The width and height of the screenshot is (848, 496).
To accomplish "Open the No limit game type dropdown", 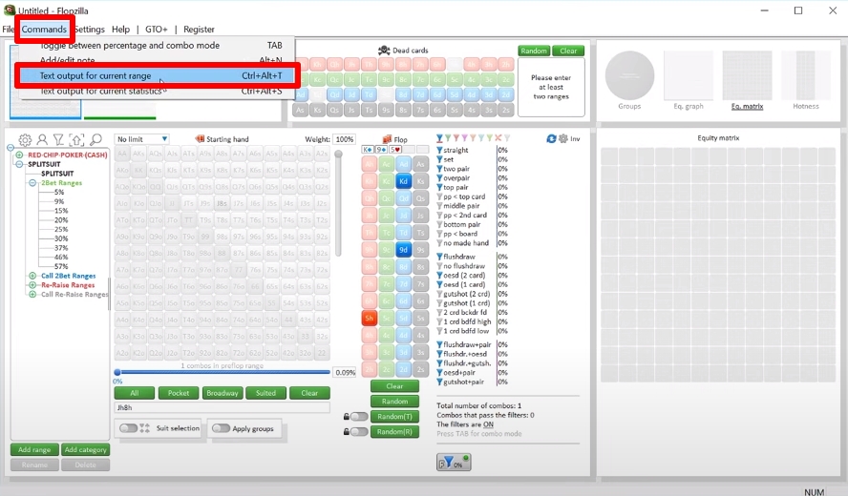I will tap(141, 139).
